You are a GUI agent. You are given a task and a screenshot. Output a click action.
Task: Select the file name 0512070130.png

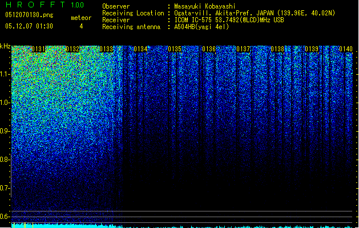point(29,15)
